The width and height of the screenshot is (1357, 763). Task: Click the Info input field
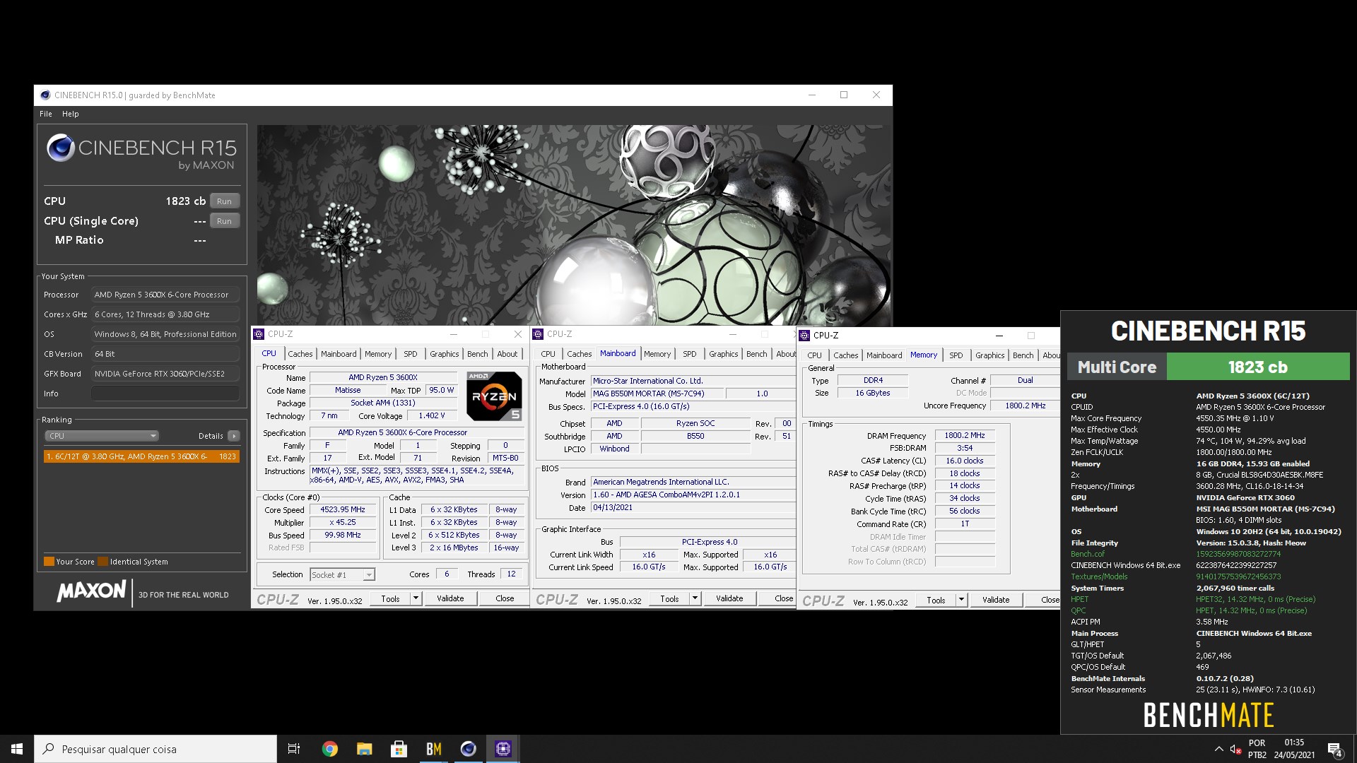click(165, 394)
